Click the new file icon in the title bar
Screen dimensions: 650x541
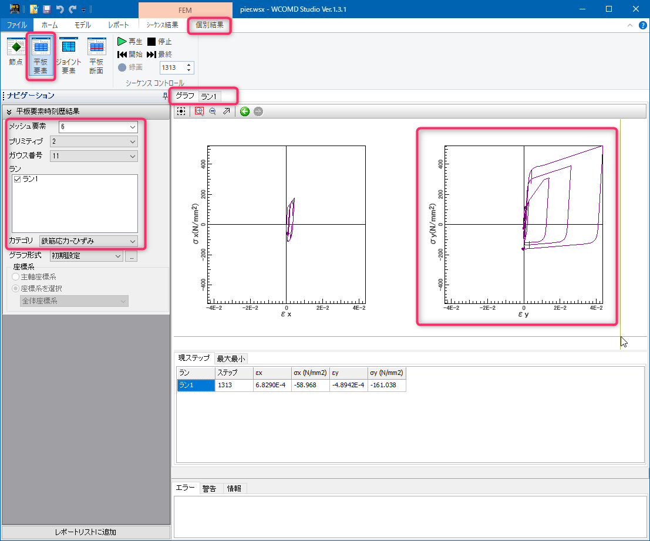pyautogui.click(x=34, y=9)
